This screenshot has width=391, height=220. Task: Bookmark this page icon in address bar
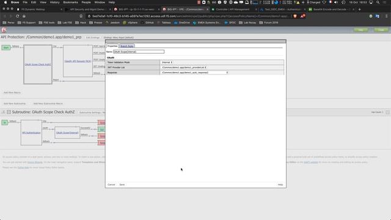(x=81, y=16)
